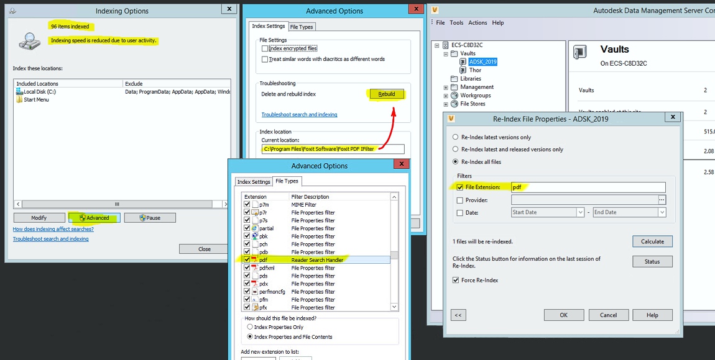
Task: Click the Current location path field
Action: [333, 149]
